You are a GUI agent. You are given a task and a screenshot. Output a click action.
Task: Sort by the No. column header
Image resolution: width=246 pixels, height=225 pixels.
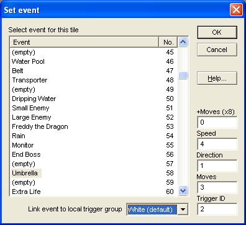(x=168, y=42)
